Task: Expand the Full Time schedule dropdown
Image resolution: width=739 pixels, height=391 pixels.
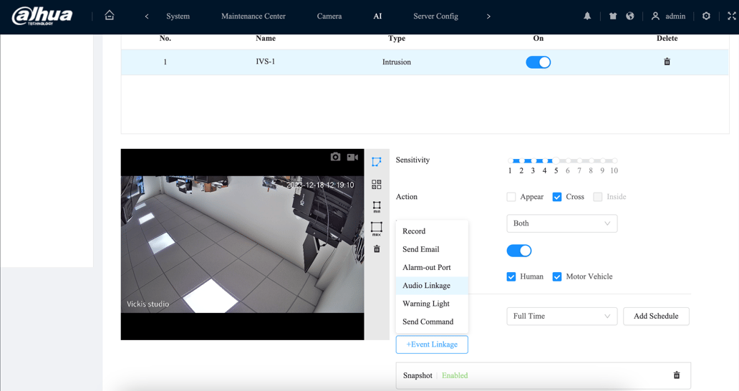Action: [x=561, y=316]
